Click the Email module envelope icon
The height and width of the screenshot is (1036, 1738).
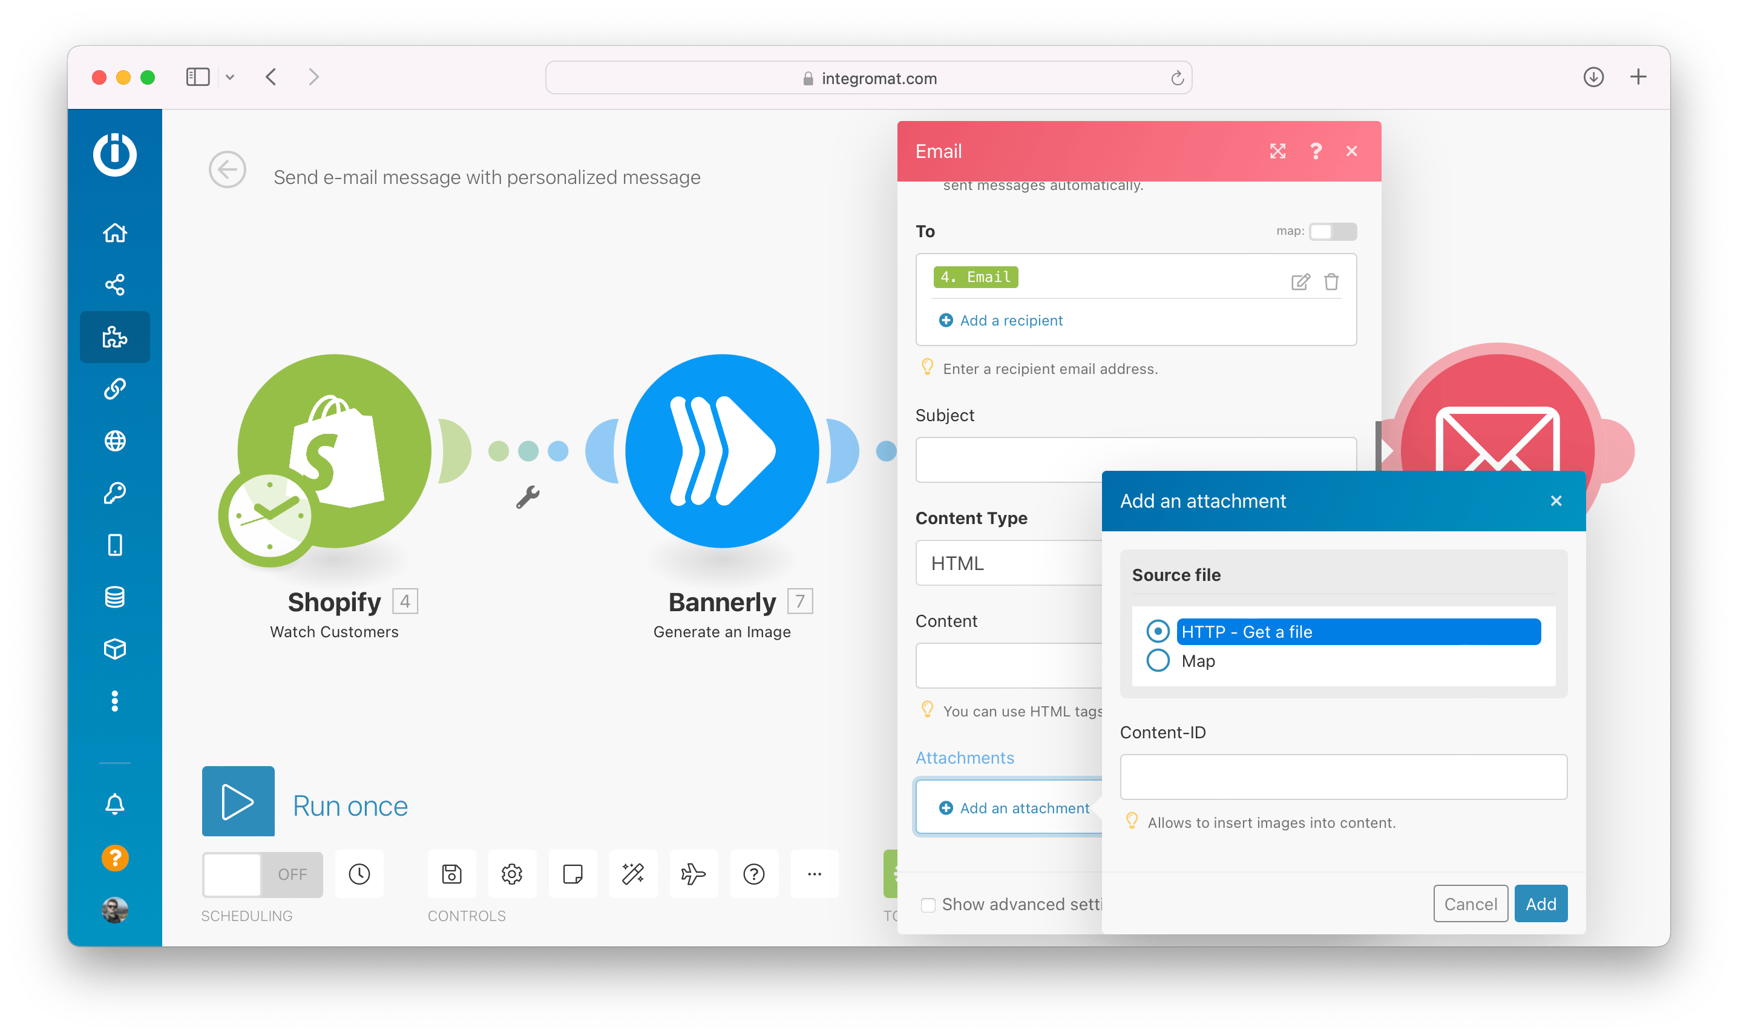1497,438
